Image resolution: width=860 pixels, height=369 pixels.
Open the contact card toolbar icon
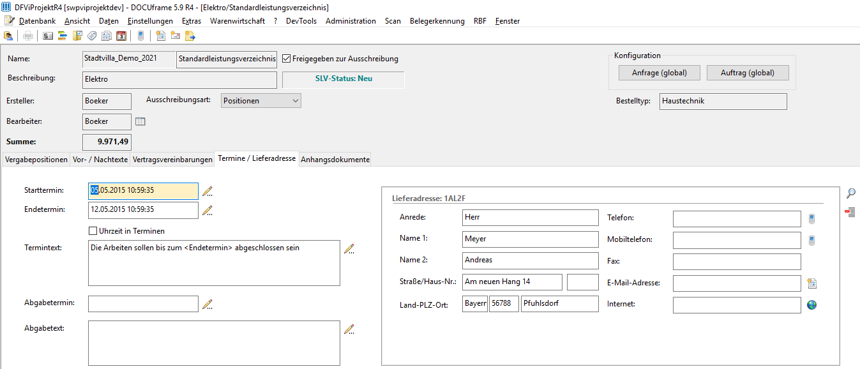coord(48,36)
